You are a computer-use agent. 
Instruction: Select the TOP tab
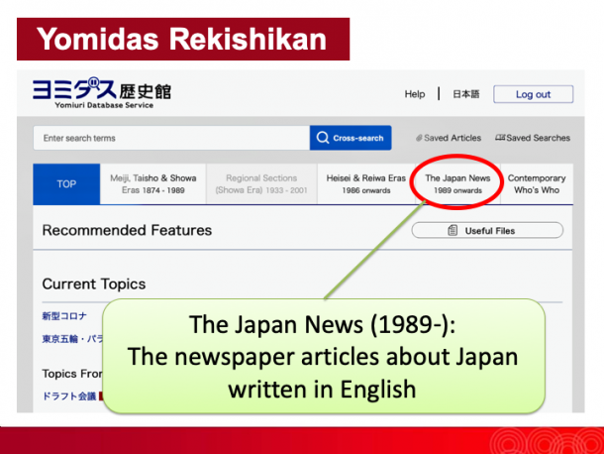click(x=66, y=184)
